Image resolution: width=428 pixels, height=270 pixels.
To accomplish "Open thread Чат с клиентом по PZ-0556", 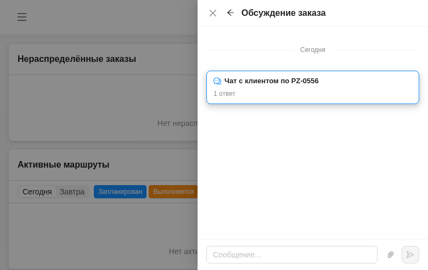I will [272, 81].
